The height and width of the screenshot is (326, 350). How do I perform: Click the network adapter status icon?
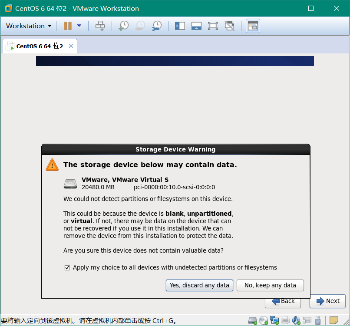(x=274, y=321)
